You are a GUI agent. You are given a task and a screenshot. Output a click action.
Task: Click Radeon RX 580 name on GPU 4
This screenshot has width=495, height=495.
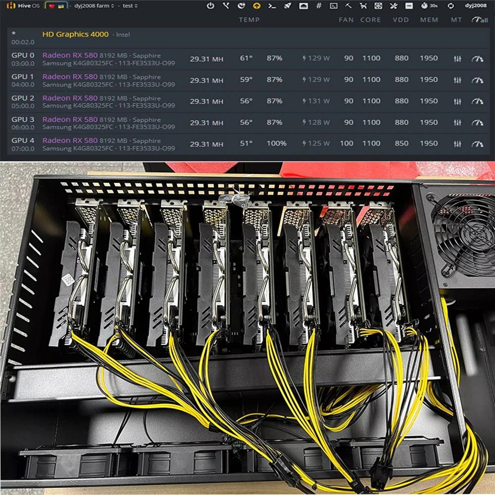70,140
